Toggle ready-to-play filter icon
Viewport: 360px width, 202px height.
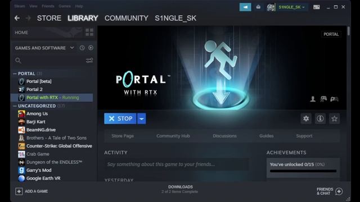(x=91, y=48)
